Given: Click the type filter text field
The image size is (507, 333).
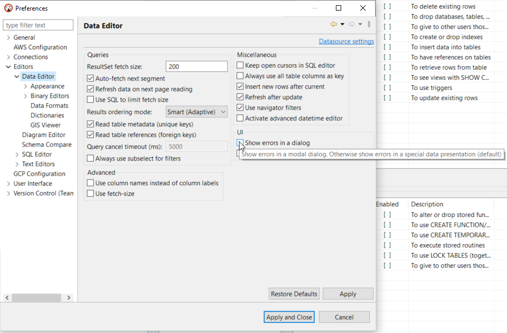Looking at the screenshot, I should coord(38,24).
